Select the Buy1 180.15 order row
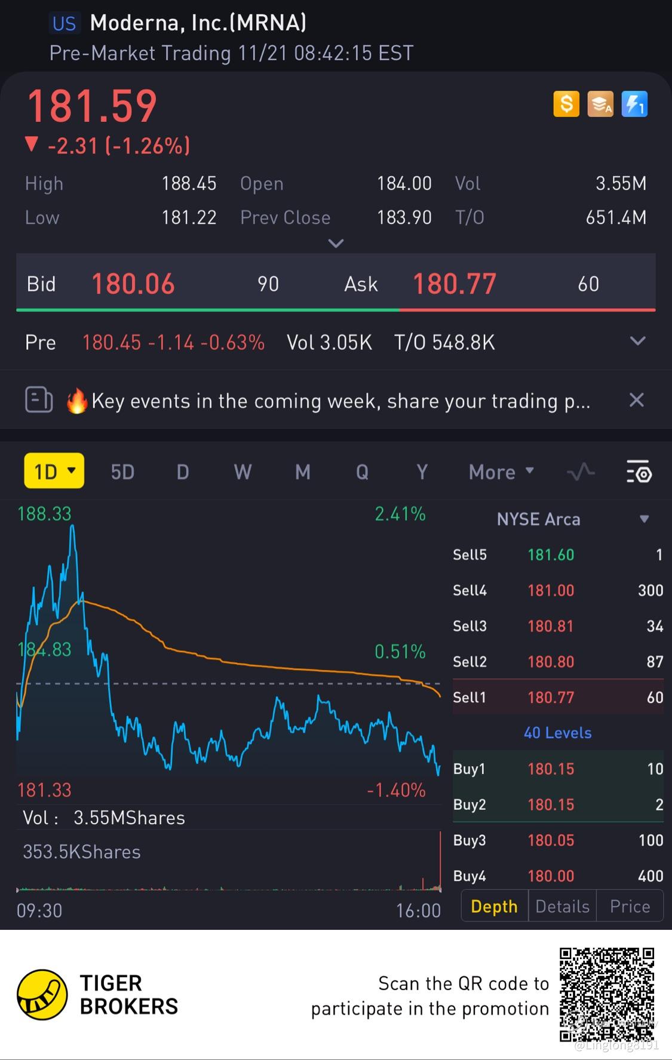Viewport: 672px width, 1060px height. 558,769
